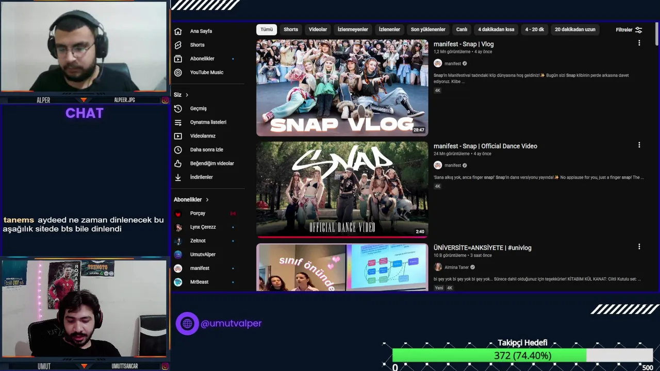Screen dimensions: 660x371
Task: Open the Geçmiş history icon
Action: coord(178,109)
